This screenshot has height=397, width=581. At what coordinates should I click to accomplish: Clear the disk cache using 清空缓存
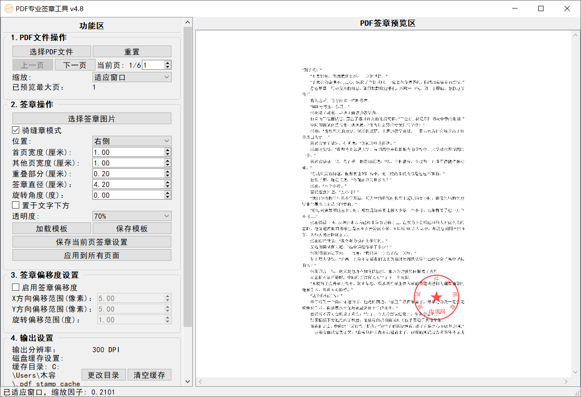(149, 375)
